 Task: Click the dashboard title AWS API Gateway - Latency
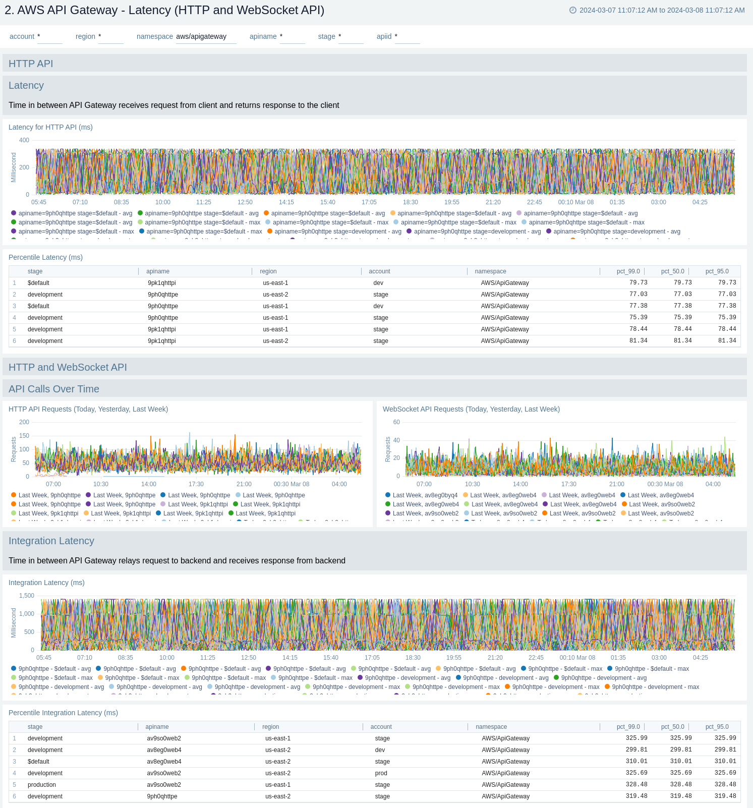164,10
